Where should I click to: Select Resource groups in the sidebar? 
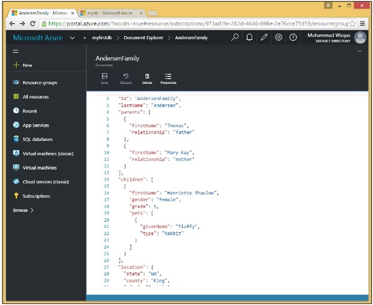tap(40, 83)
